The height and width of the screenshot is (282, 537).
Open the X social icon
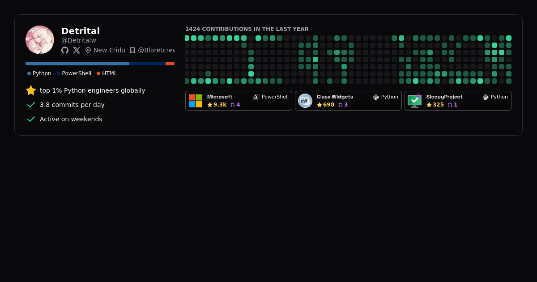(77, 50)
